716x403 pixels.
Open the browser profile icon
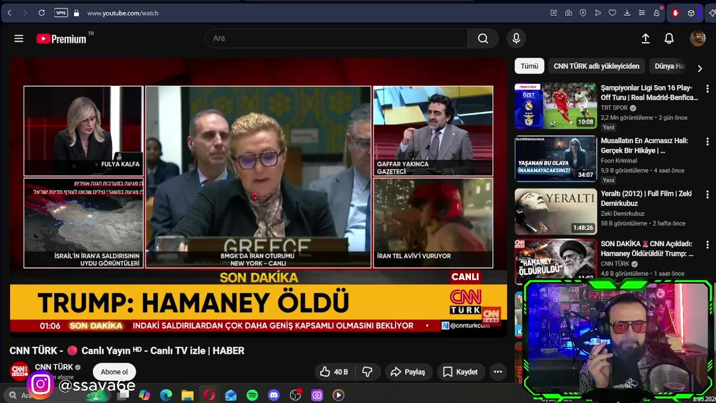coord(657,13)
